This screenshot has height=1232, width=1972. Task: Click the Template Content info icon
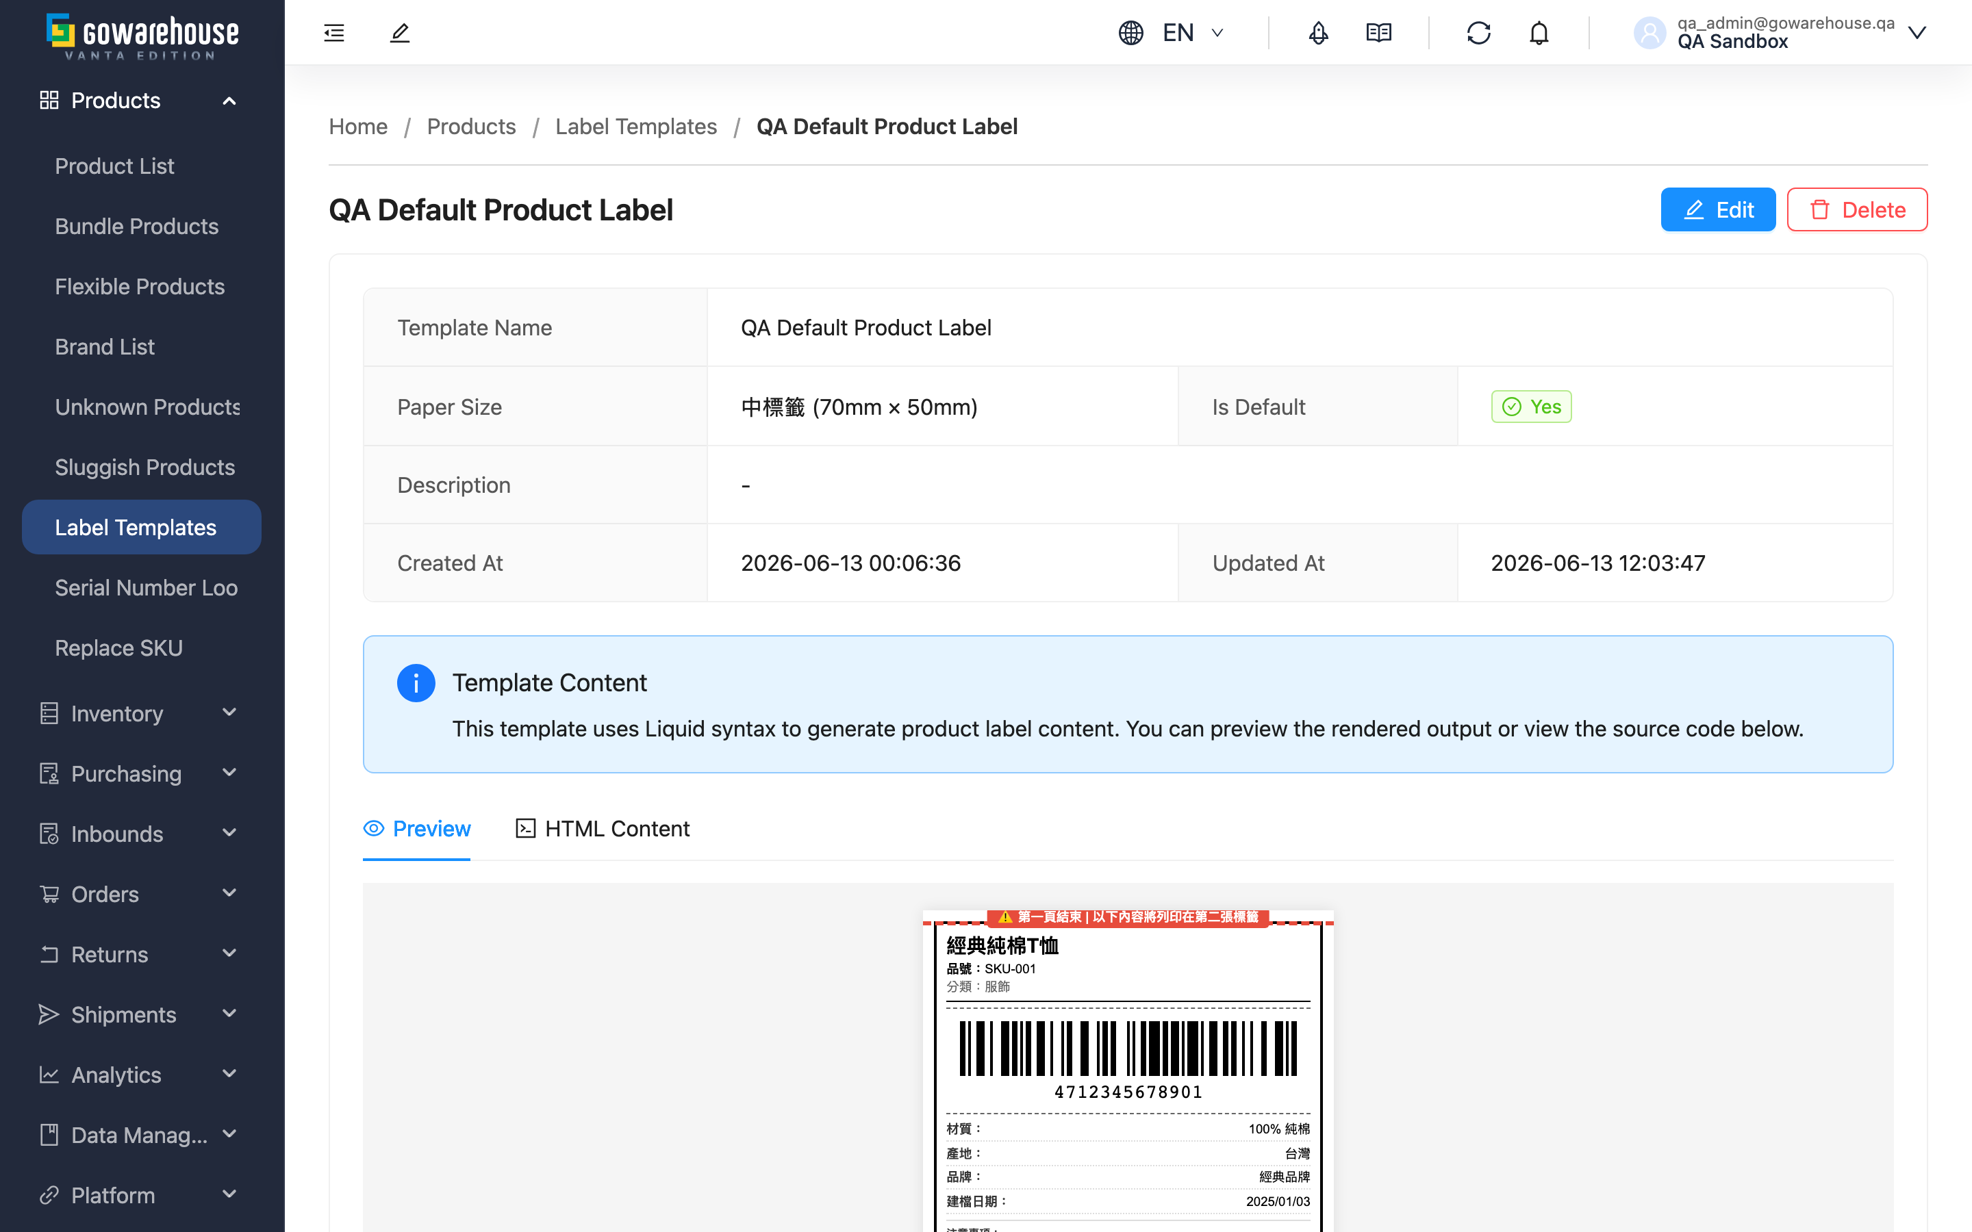[x=416, y=683]
